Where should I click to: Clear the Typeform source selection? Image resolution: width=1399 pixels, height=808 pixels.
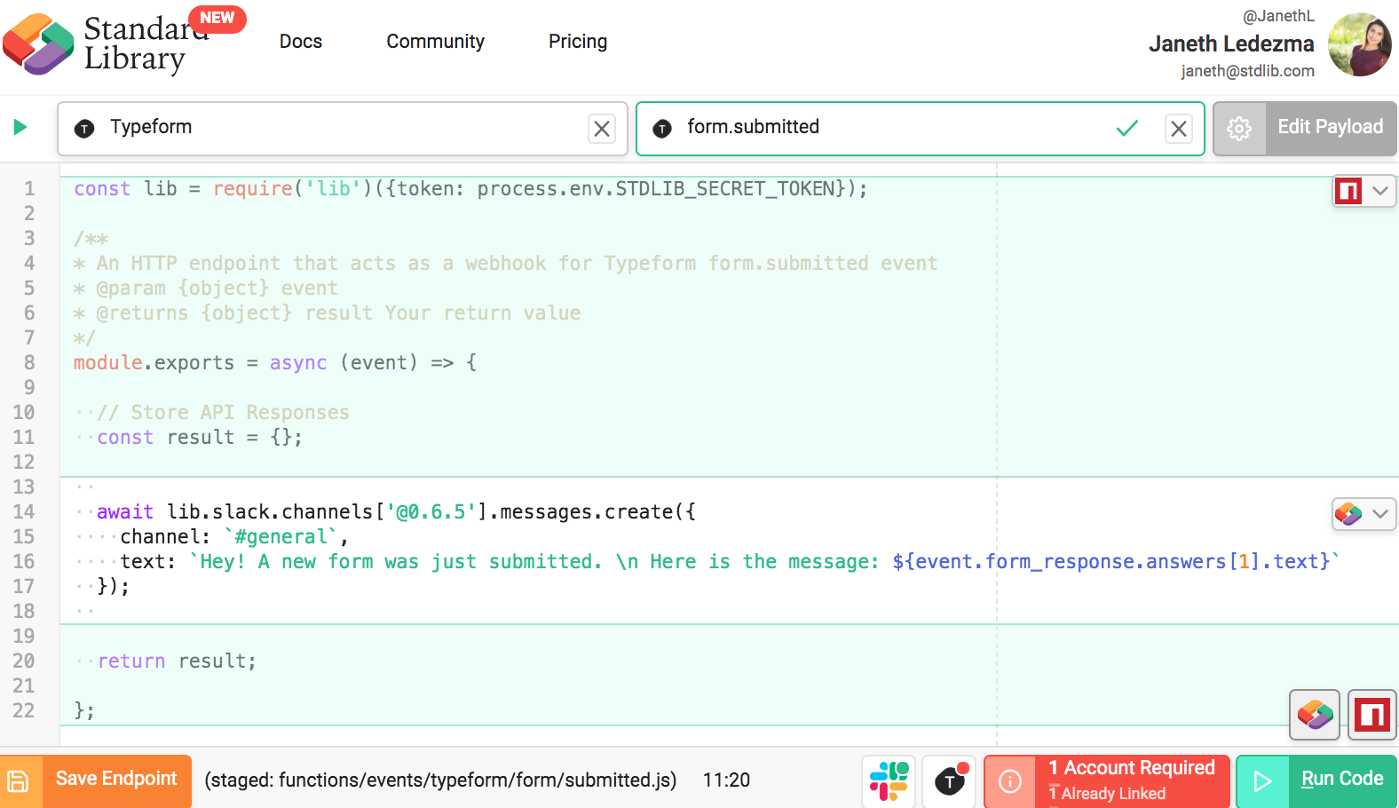[x=602, y=129]
